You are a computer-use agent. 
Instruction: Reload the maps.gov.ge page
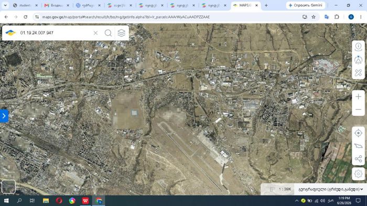pyautogui.click(x=26, y=17)
